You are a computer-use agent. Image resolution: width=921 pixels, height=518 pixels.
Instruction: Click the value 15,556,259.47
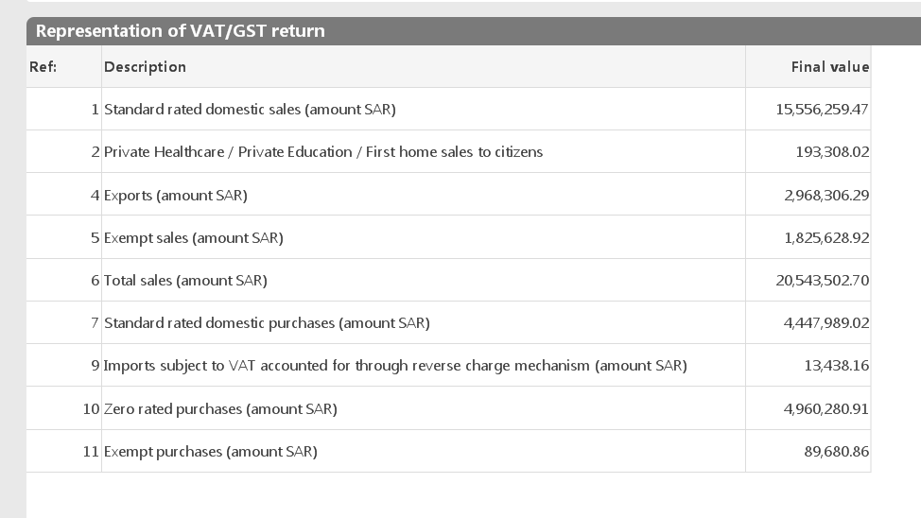(x=822, y=110)
